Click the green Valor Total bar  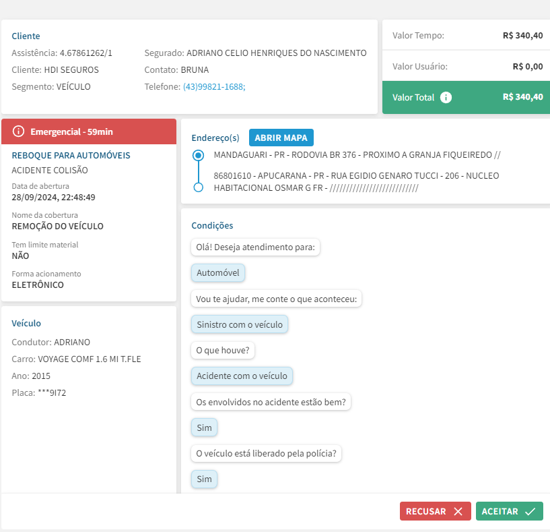tap(466, 97)
